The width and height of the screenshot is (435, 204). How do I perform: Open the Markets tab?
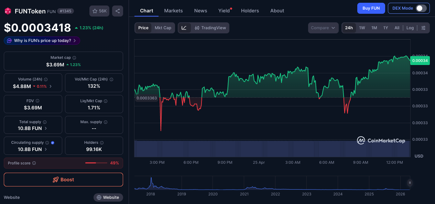173,11
